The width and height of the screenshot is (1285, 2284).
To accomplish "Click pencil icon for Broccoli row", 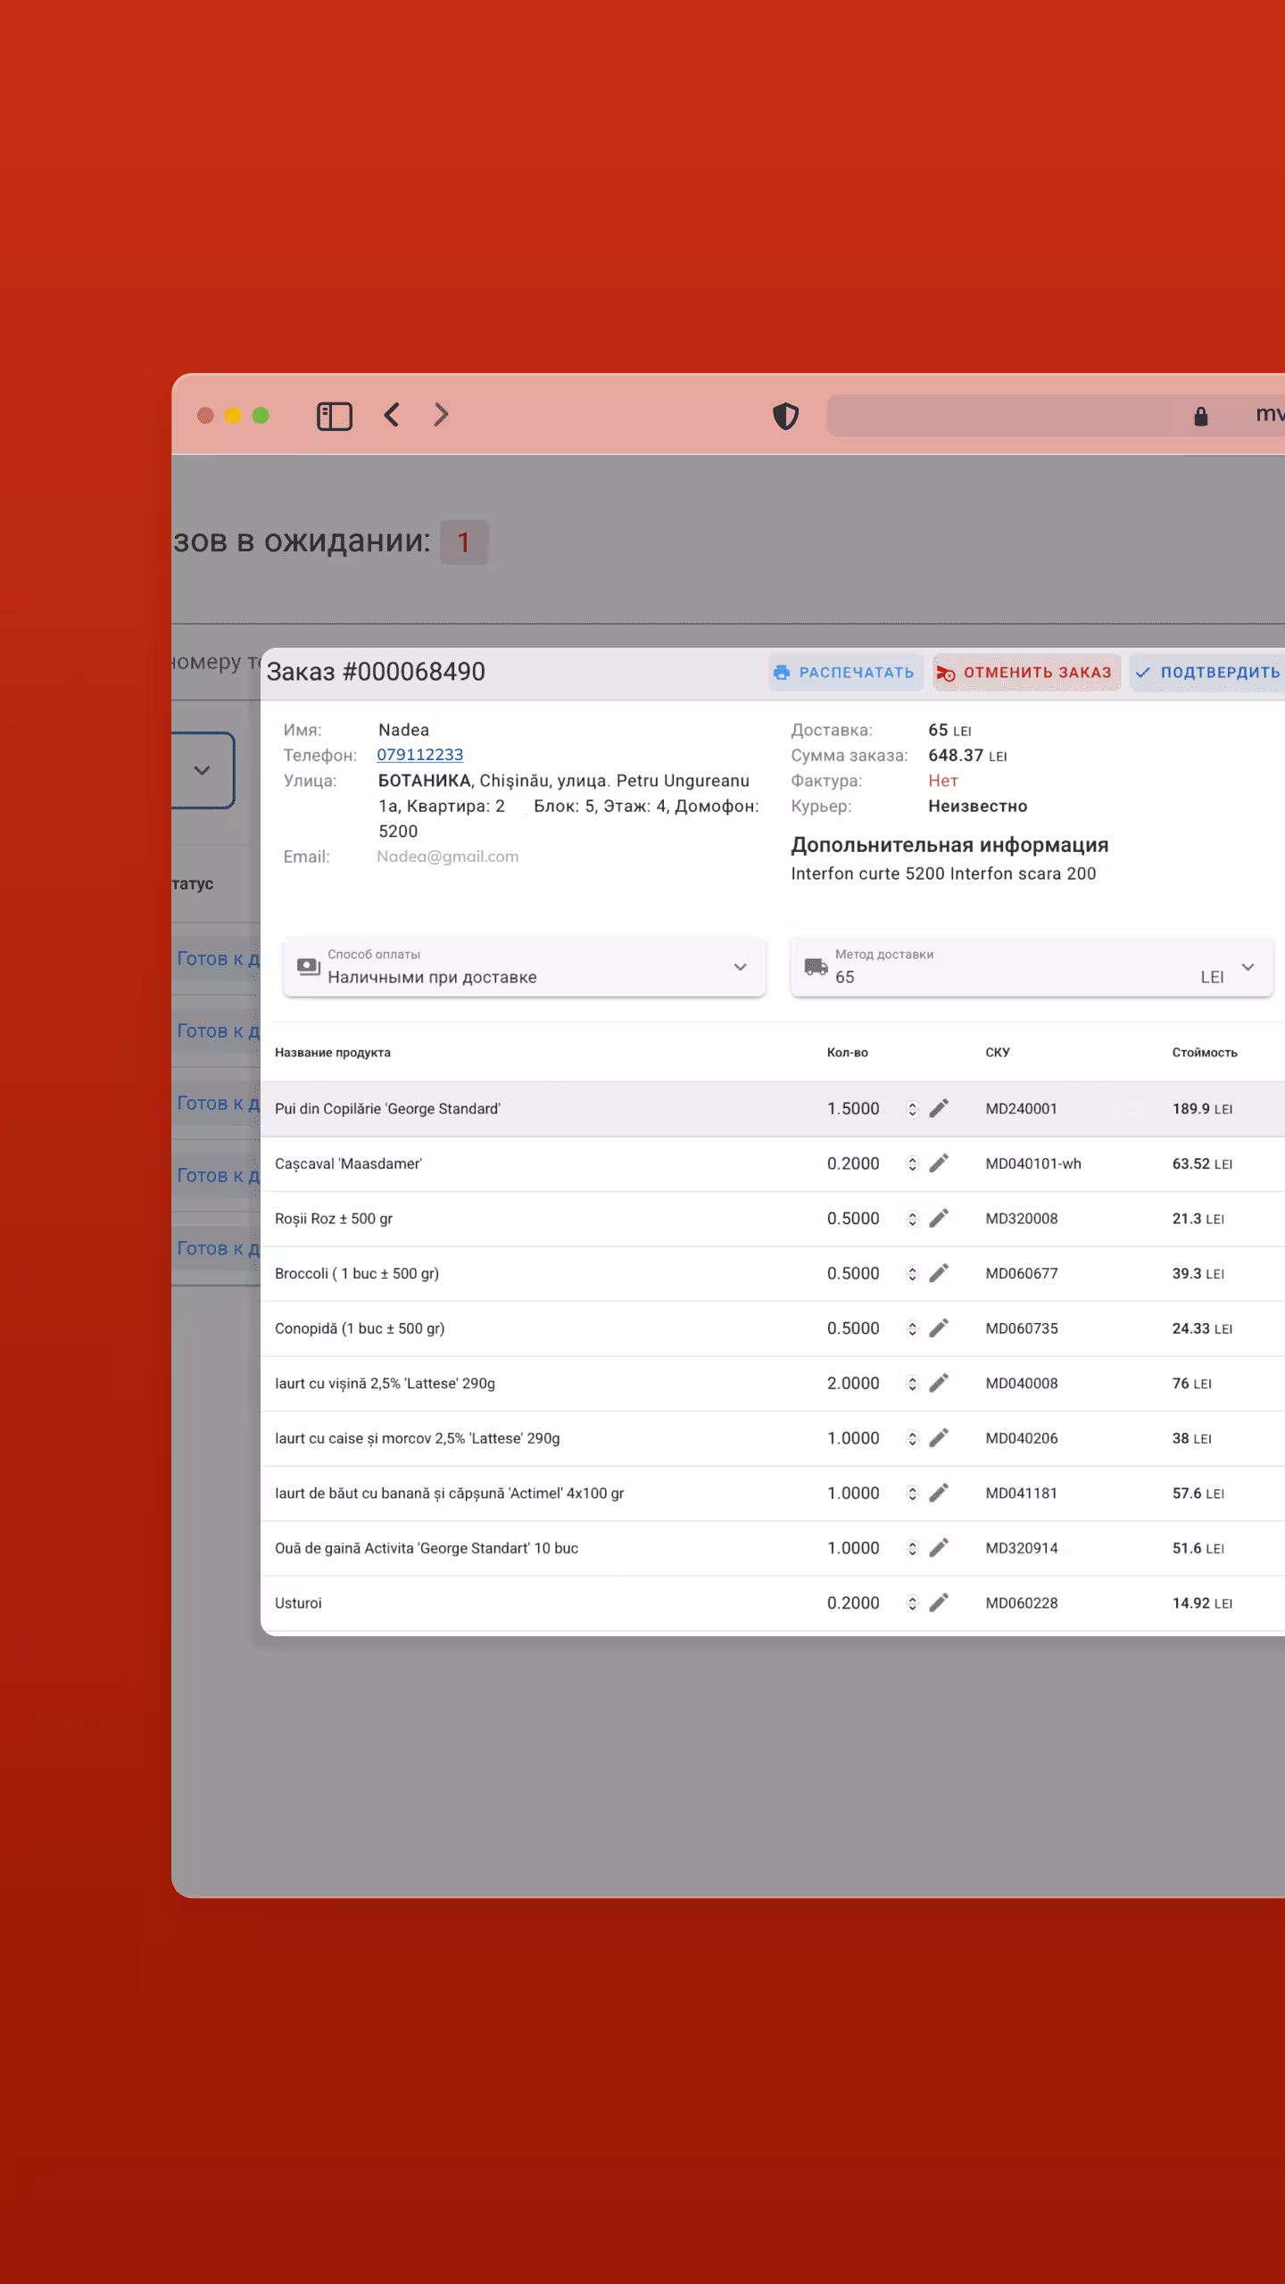I will 938,1273.
